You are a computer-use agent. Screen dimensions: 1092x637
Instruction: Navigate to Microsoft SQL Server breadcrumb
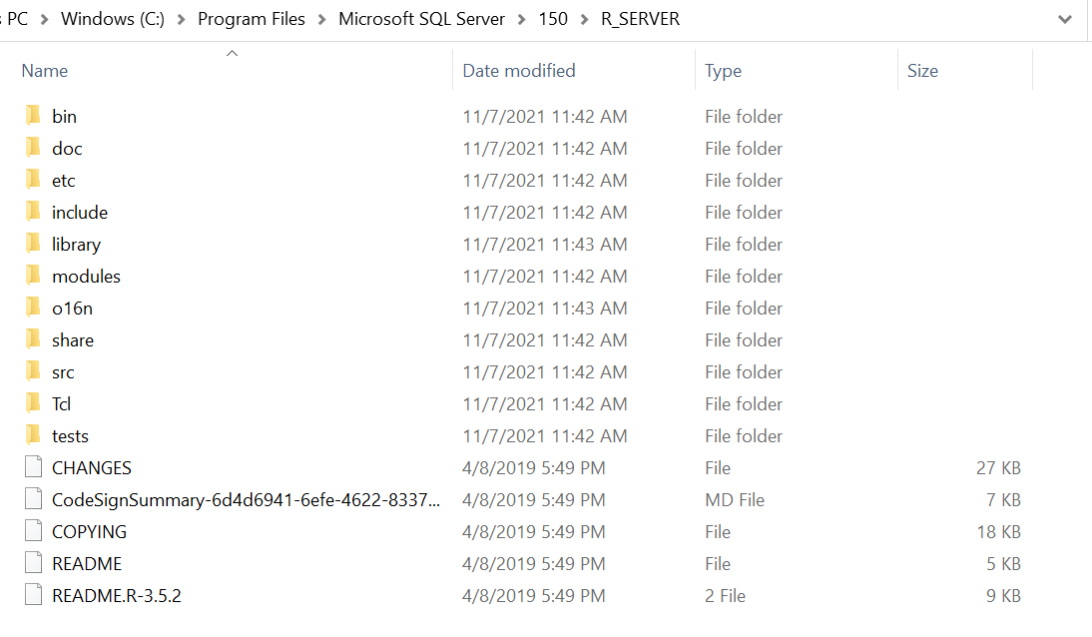(x=421, y=19)
